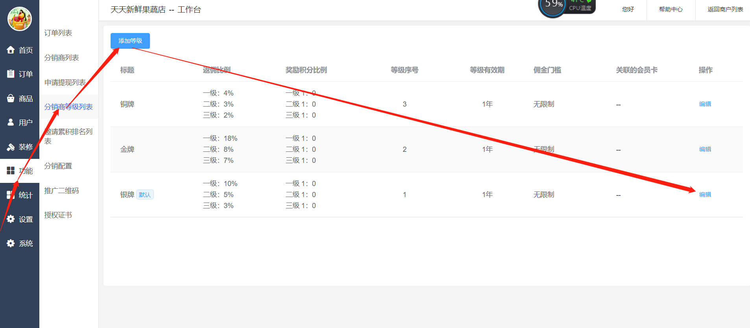
Task: Click 返回商户列表 link
Action: (x=725, y=9)
